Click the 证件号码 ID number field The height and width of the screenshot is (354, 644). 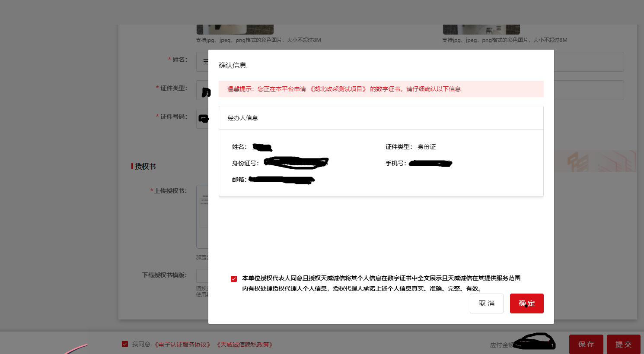tap(202, 119)
